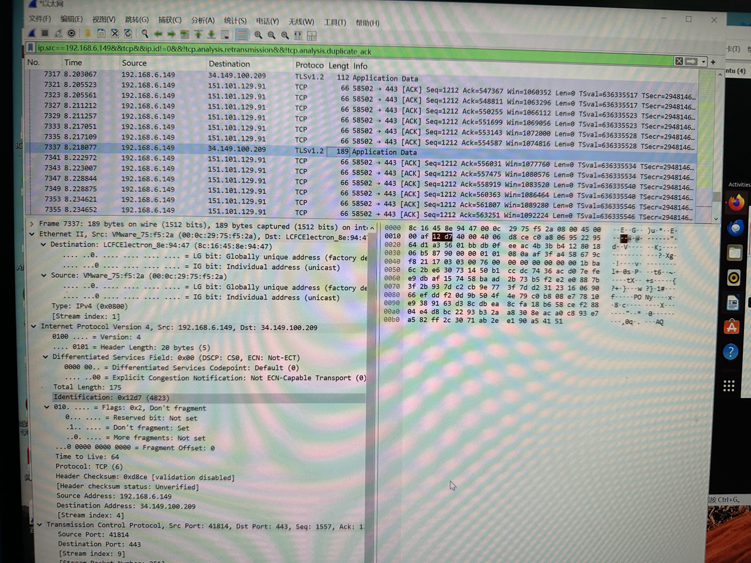751x563 pixels.
Task: Jump to the first packet
Action: (x=198, y=35)
